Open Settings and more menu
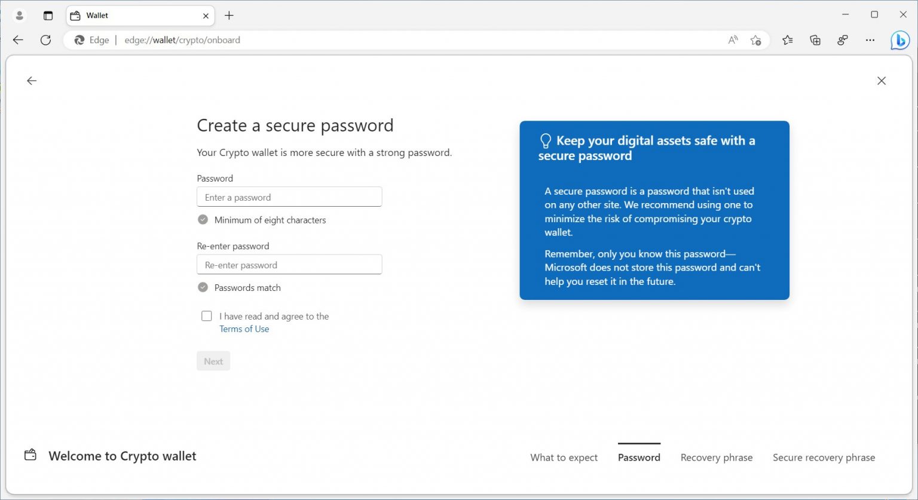The height and width of the screenshot is (500, 918). click(870, 39)
